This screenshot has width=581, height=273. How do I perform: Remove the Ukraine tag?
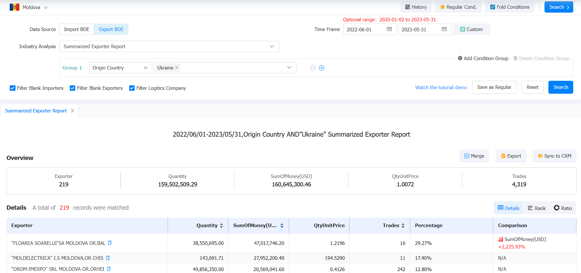pos(177,68)
